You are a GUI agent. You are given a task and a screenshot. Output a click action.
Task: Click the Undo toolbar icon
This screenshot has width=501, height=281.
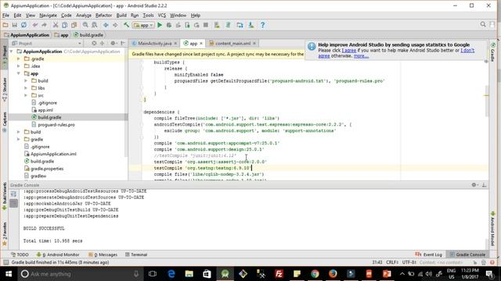pyautogui.click(x=34, y=25)
